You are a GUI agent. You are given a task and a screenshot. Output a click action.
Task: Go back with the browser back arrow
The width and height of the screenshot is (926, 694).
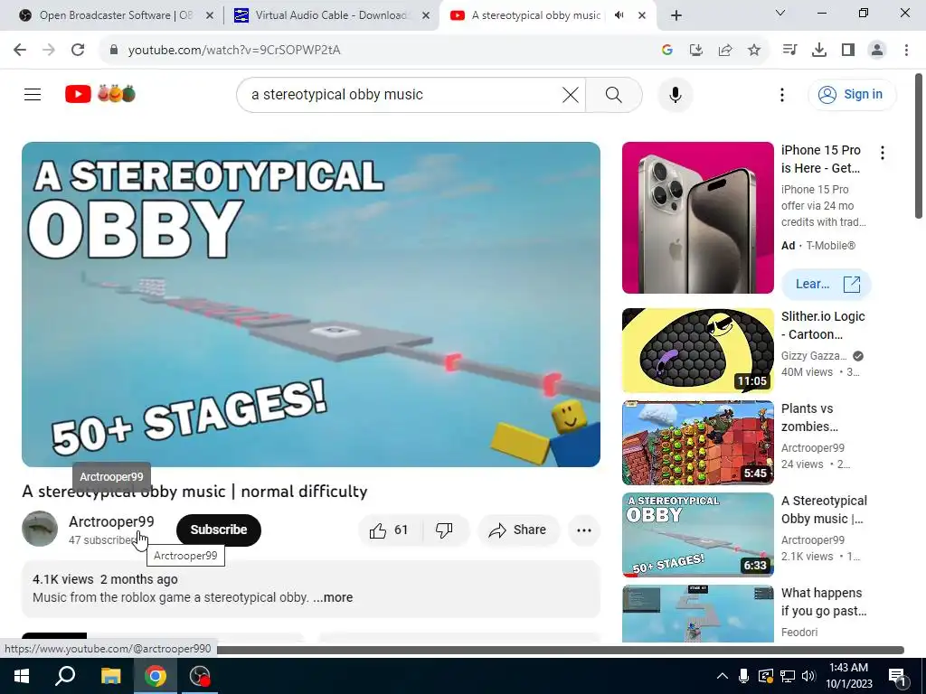(20, 51)
